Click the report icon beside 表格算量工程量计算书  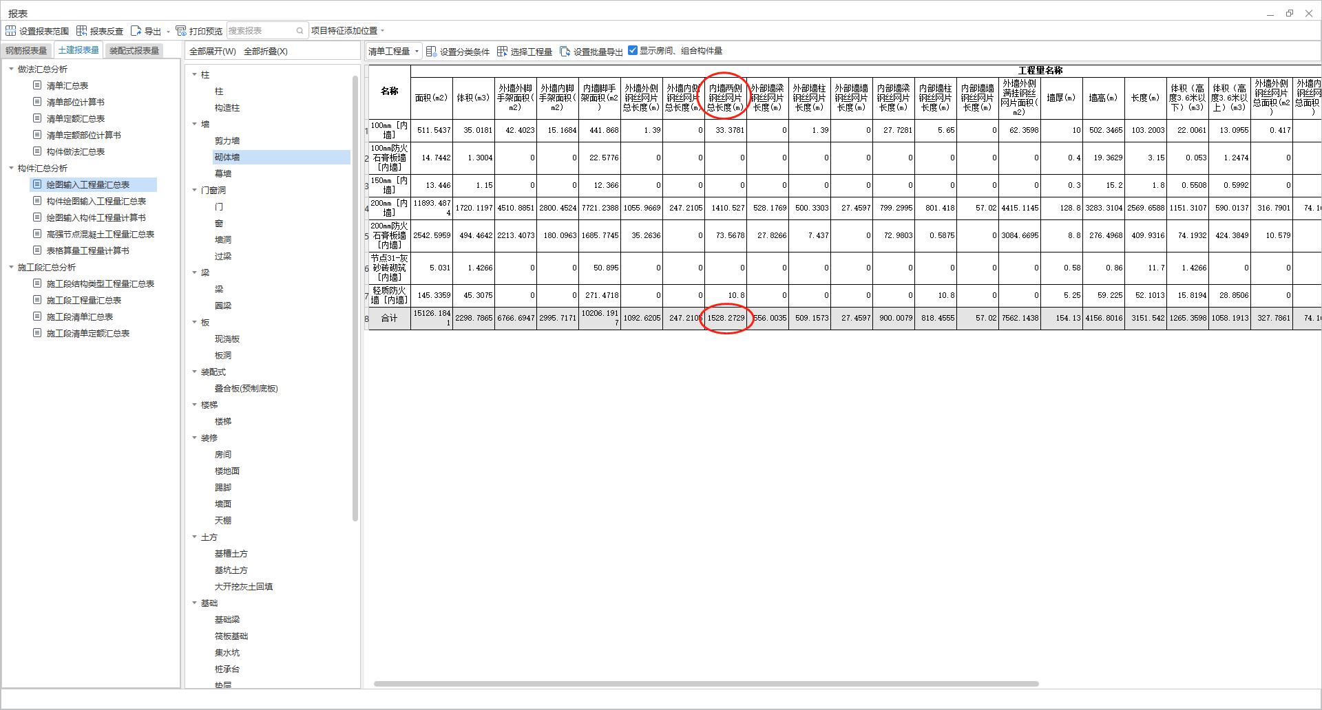coord(37,250)
